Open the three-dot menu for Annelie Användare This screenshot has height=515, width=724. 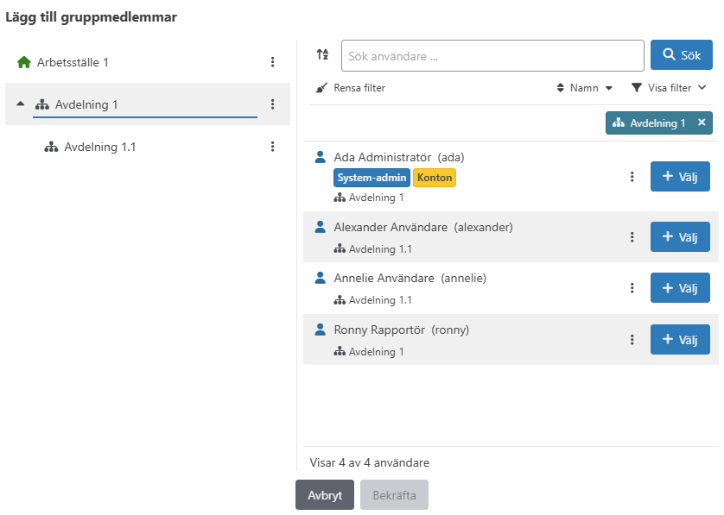[632, 288]
